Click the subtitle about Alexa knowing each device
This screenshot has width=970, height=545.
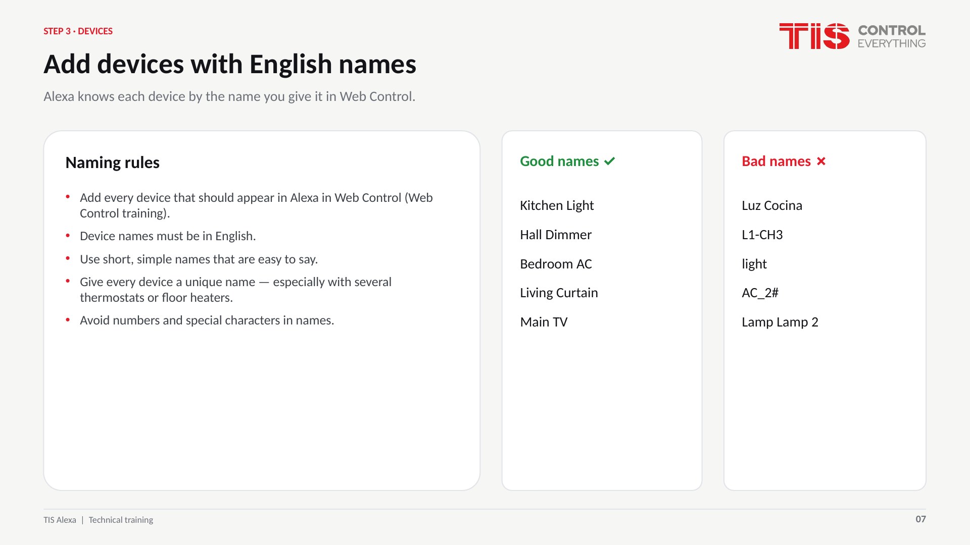coord(229,96)
